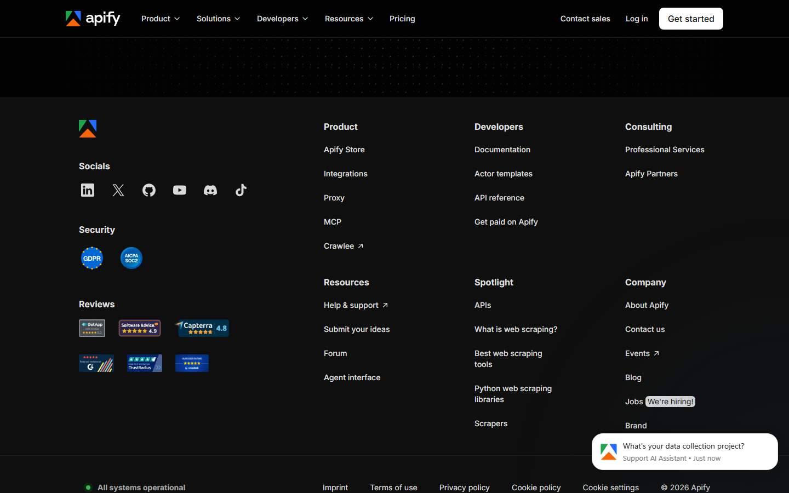Click the GDPR security badge

tap(92, 258)
